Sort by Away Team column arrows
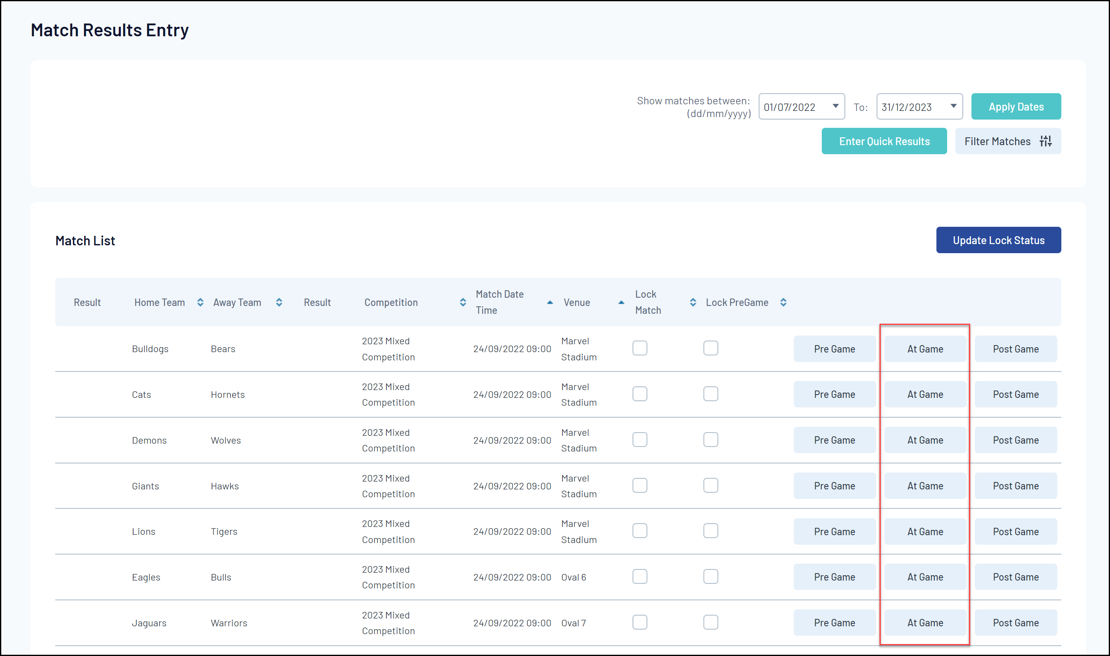The image size is (1110, 656). coord(279,302)
